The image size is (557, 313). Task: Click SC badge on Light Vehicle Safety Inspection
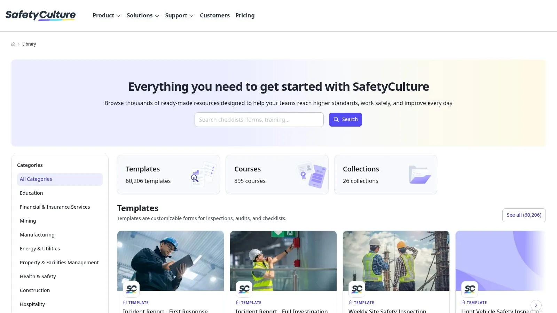click(470, 289)
